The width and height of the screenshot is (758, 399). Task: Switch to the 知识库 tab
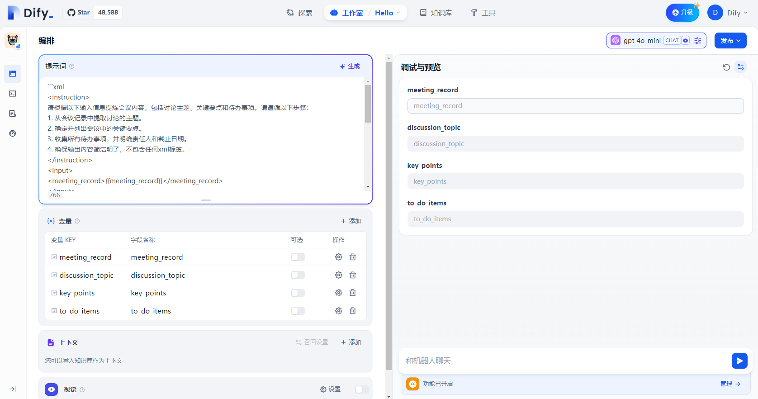pos(436,13)
